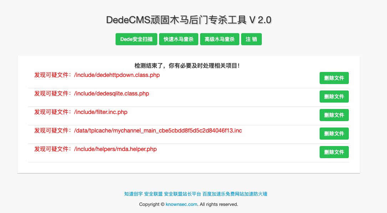Delete file dedesqlite.class.php
This screenshot has height=213, width=387.
[334, 97]
